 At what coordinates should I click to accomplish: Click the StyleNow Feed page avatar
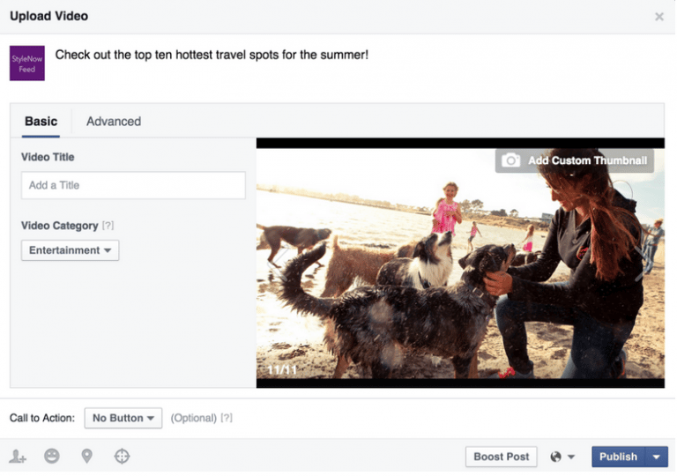(x=27, y=63)
